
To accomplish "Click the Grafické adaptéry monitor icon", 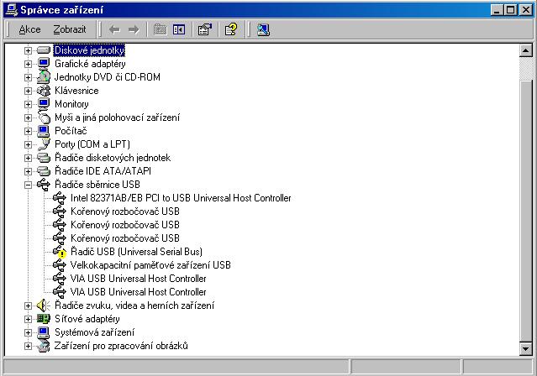I will [45, 64].
